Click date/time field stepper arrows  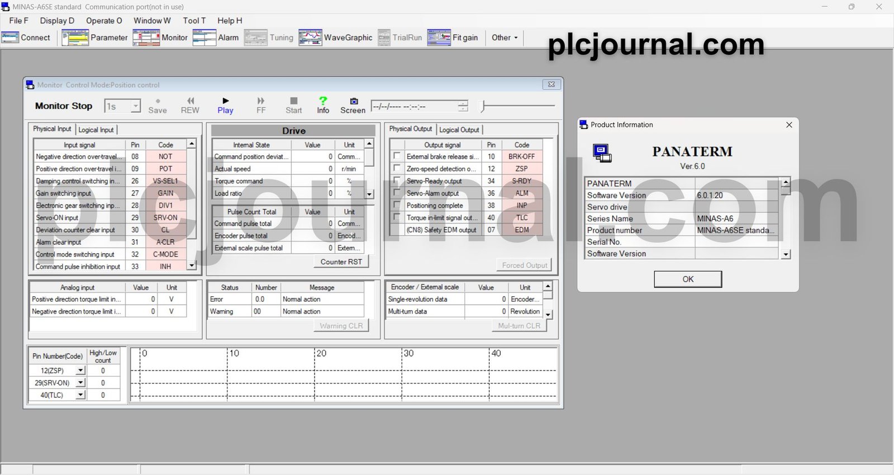[463, 106]
